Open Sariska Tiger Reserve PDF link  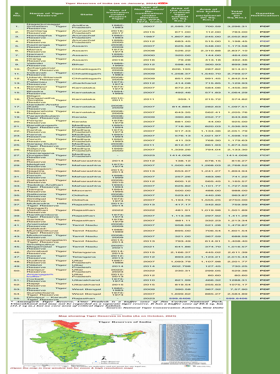click(265, 220)
